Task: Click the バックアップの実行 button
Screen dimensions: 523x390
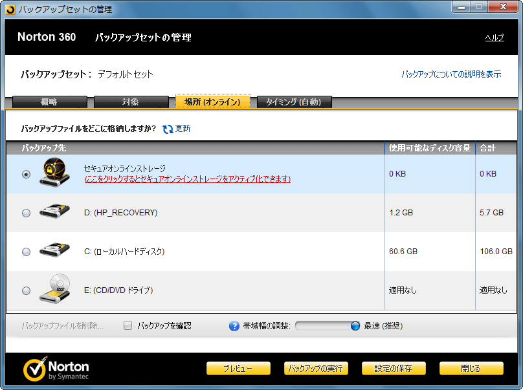Action: tap(316, 369)
